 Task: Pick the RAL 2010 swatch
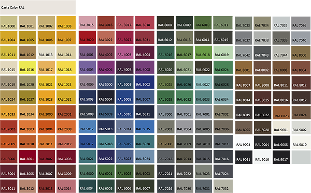[x=27, y=142]
